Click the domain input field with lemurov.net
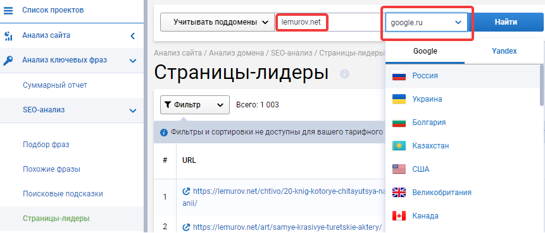 click(330, 23)
